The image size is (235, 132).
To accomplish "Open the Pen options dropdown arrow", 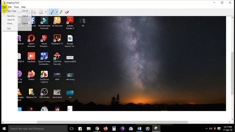I will point(57,12).
